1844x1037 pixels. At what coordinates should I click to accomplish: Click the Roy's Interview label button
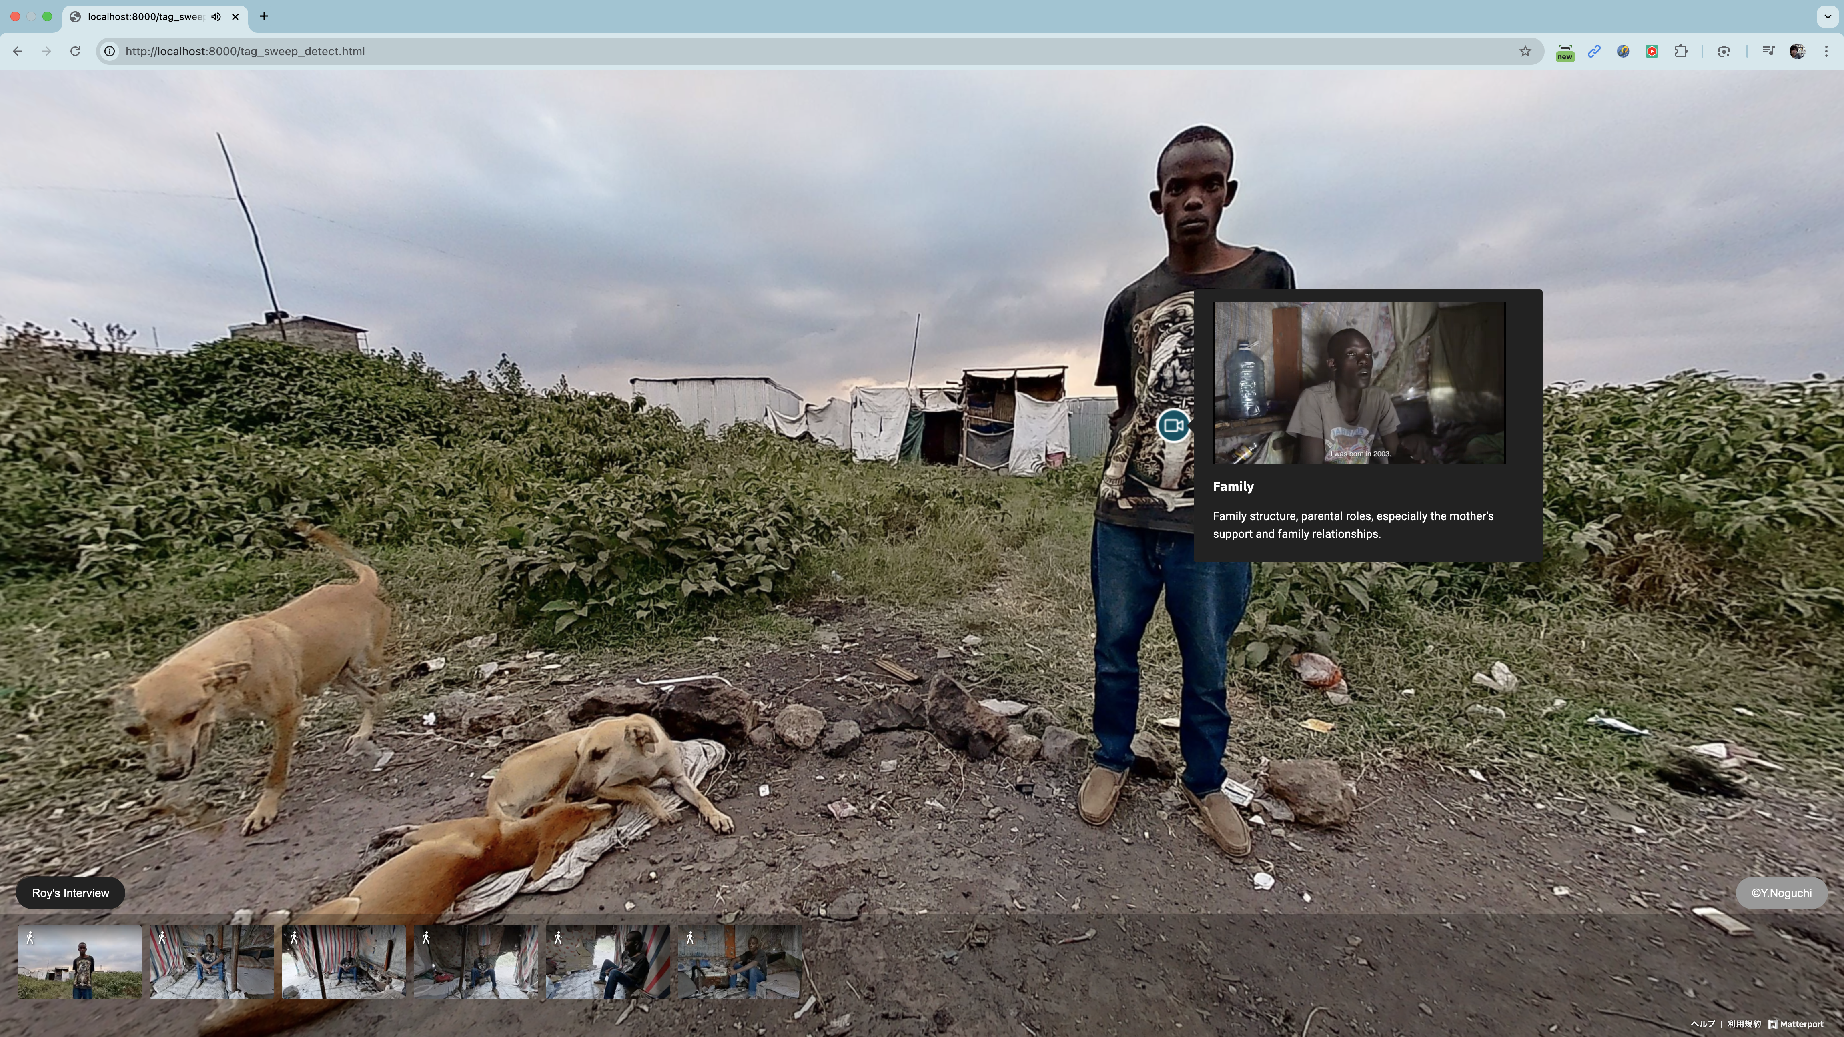[x=70, y=893]
